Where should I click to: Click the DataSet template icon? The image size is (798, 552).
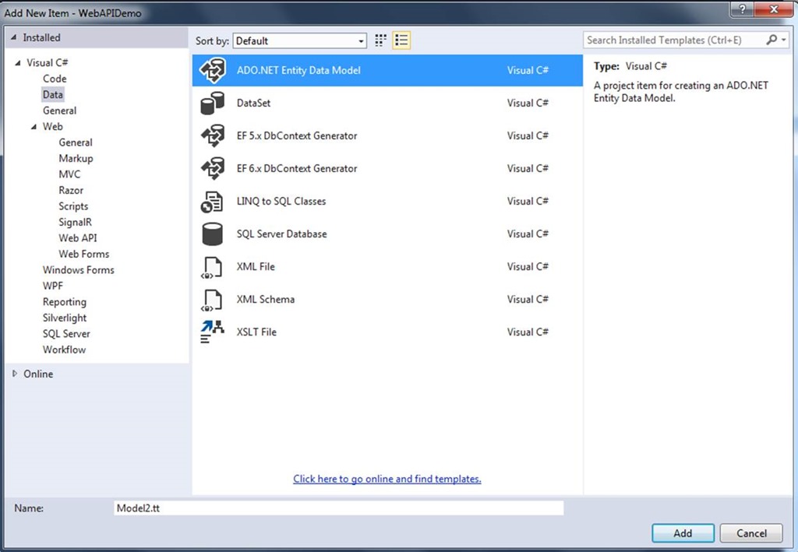[212, 104]
